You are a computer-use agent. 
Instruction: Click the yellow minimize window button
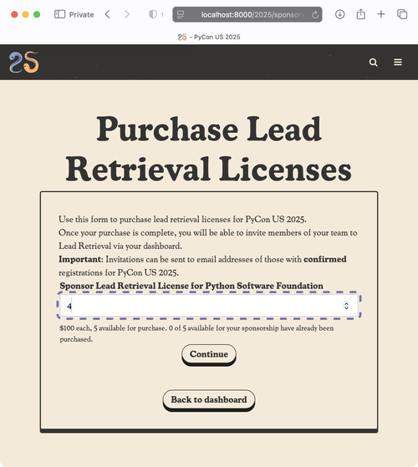click(26, 14)
